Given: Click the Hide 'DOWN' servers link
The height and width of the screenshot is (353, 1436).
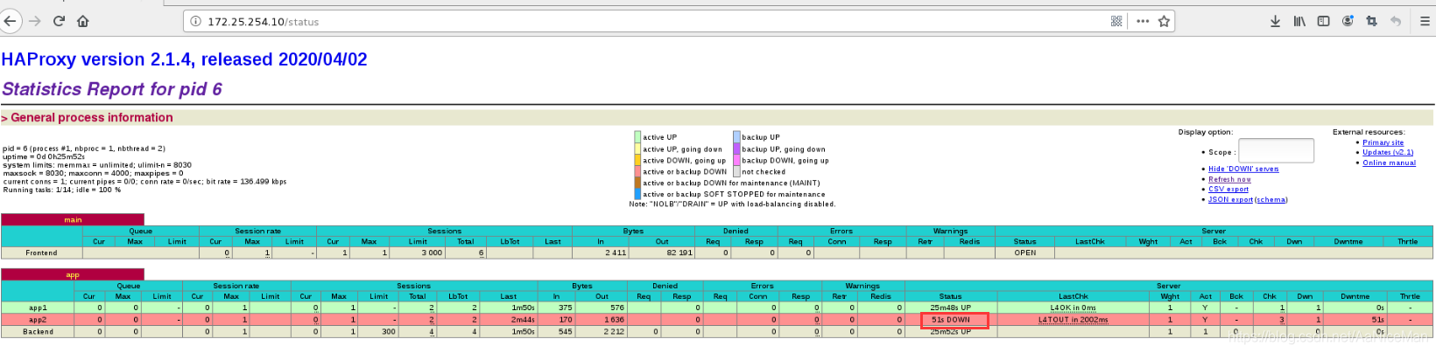Looking at the screenshot, I should point(1243,169).
